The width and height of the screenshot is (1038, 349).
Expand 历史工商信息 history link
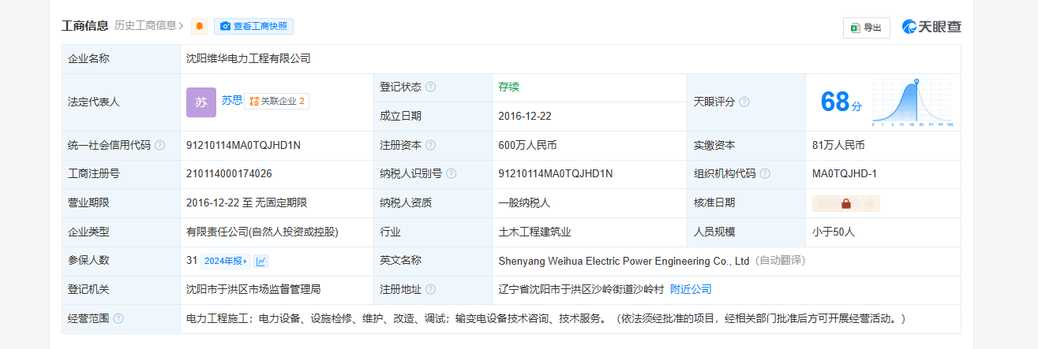(x=149, y=26)
